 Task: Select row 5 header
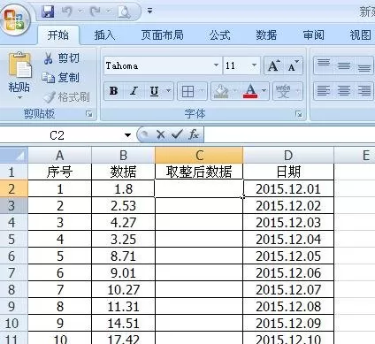click(x=14, y=239)
